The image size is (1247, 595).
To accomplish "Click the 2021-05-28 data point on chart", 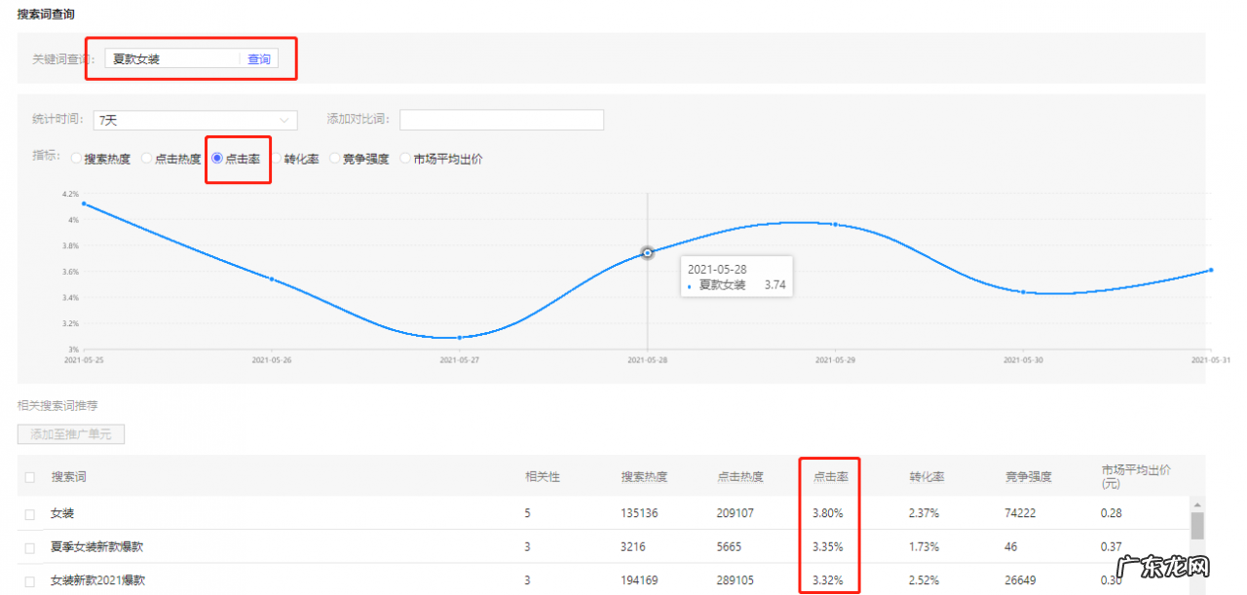I will click(648, 252).
